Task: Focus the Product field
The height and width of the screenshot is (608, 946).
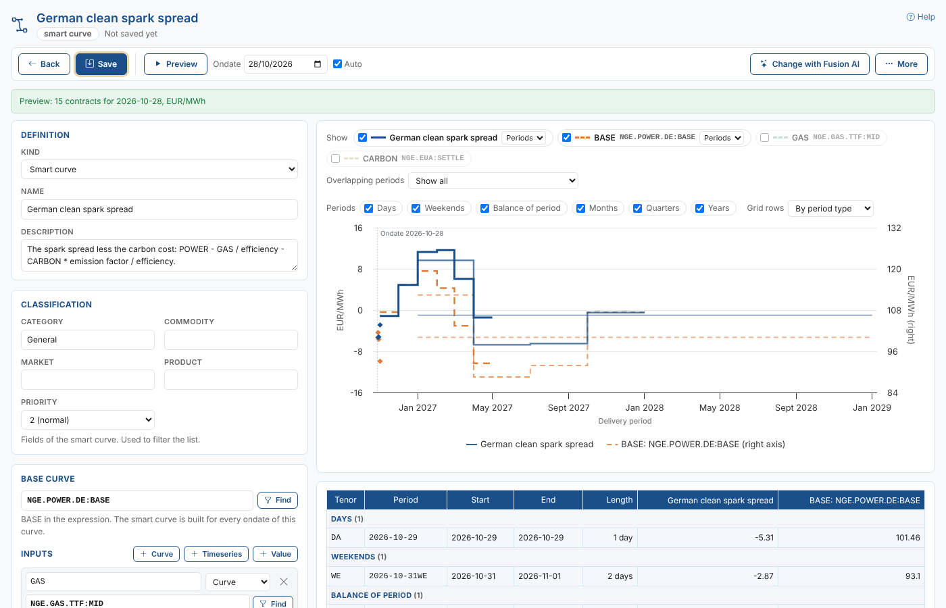Action: [x=231, y=380]
